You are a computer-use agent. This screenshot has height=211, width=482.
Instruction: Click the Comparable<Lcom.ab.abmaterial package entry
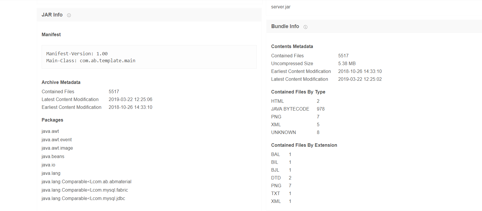(86, 182)
